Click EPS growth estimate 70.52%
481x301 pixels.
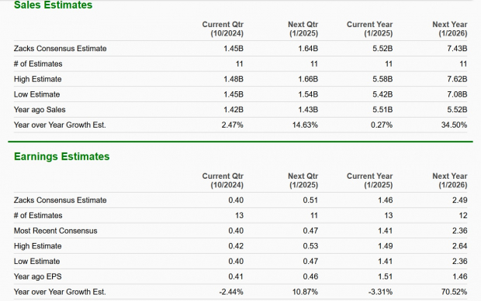click(x=454, y=292)
